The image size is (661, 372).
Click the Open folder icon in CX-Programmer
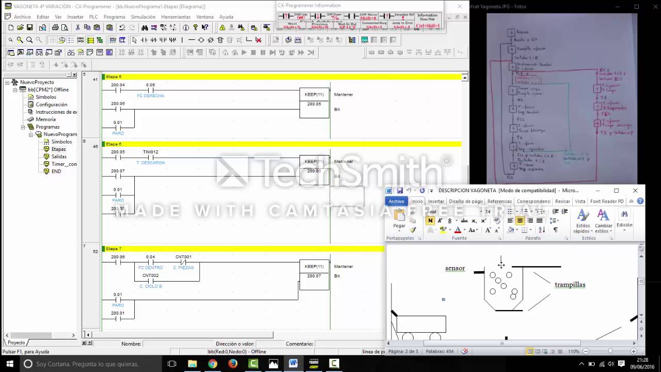(x=20, y=27)
